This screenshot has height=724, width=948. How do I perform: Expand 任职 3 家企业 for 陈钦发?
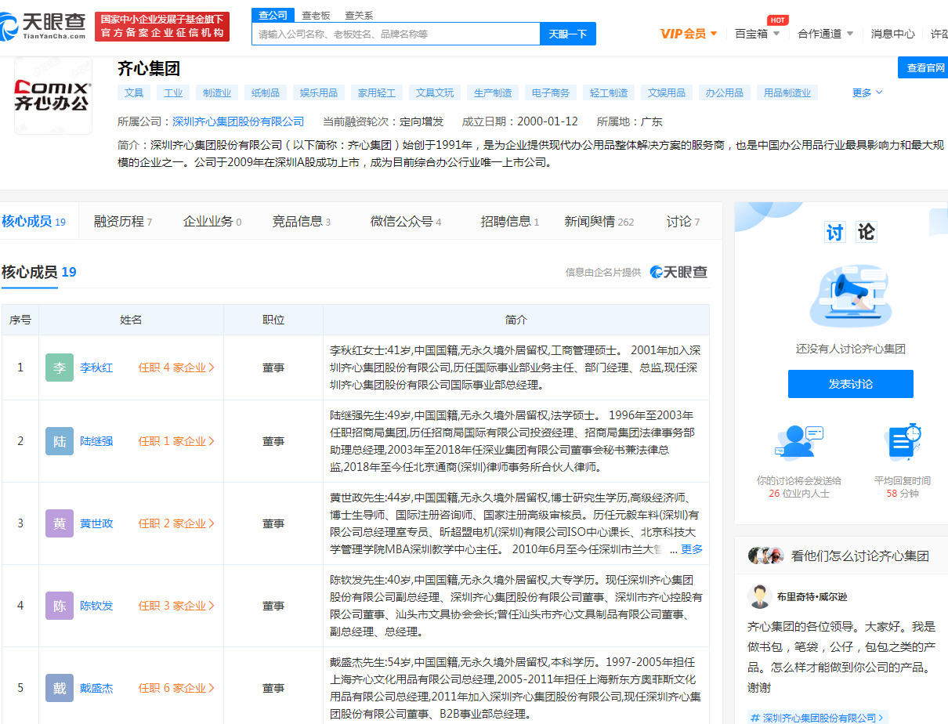point(176,606)
